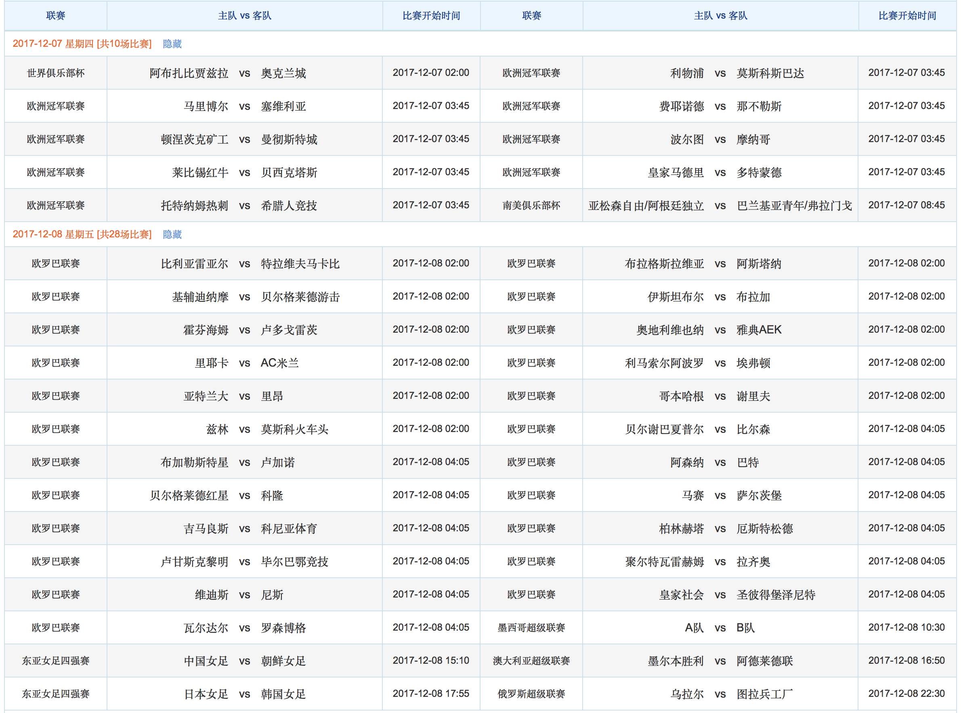Click away team 莫斯科斯巴达
This screenshot has height=713, width=961.
tap(771, 73)
